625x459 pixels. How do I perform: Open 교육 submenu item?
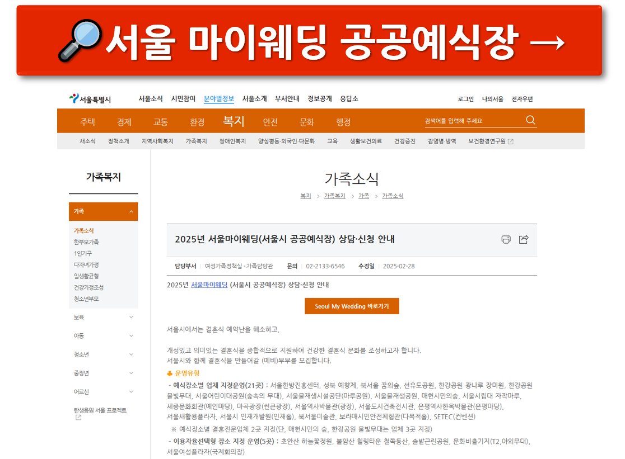333,141
